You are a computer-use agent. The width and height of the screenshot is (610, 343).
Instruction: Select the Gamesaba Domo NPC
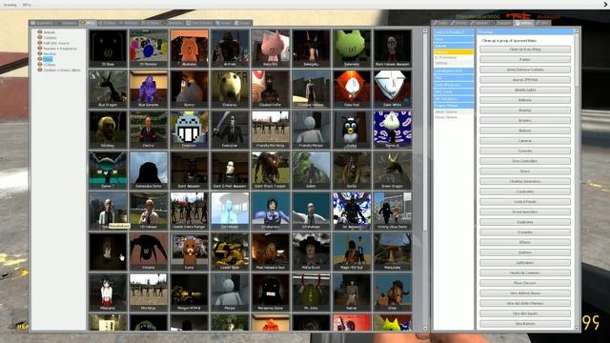[x=149, y=171]
